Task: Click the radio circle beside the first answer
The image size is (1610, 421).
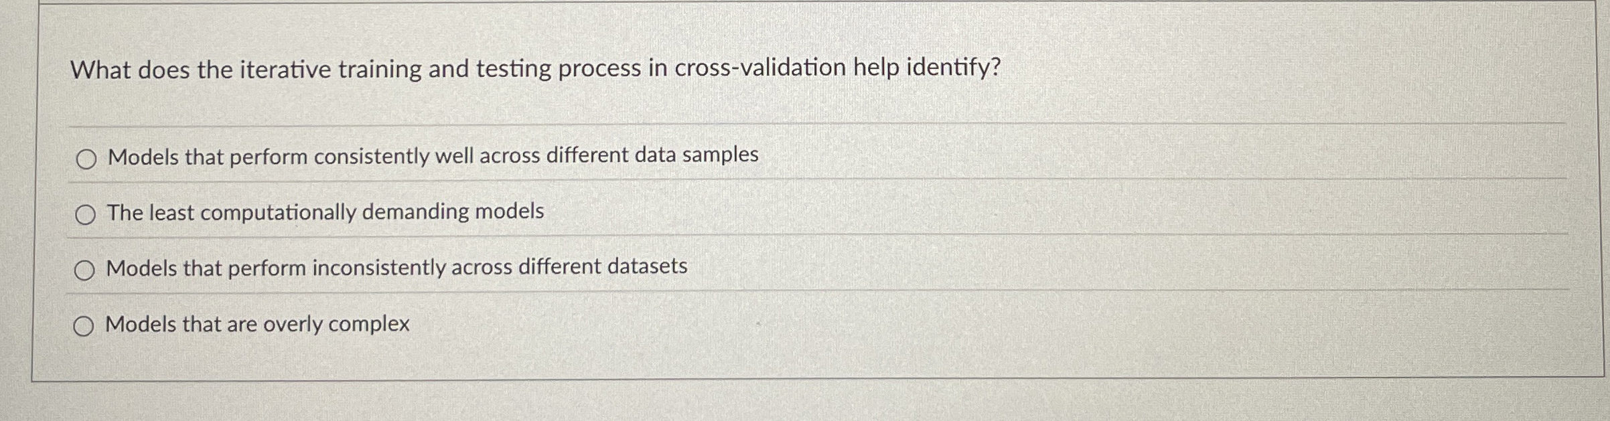Action: 85,159
